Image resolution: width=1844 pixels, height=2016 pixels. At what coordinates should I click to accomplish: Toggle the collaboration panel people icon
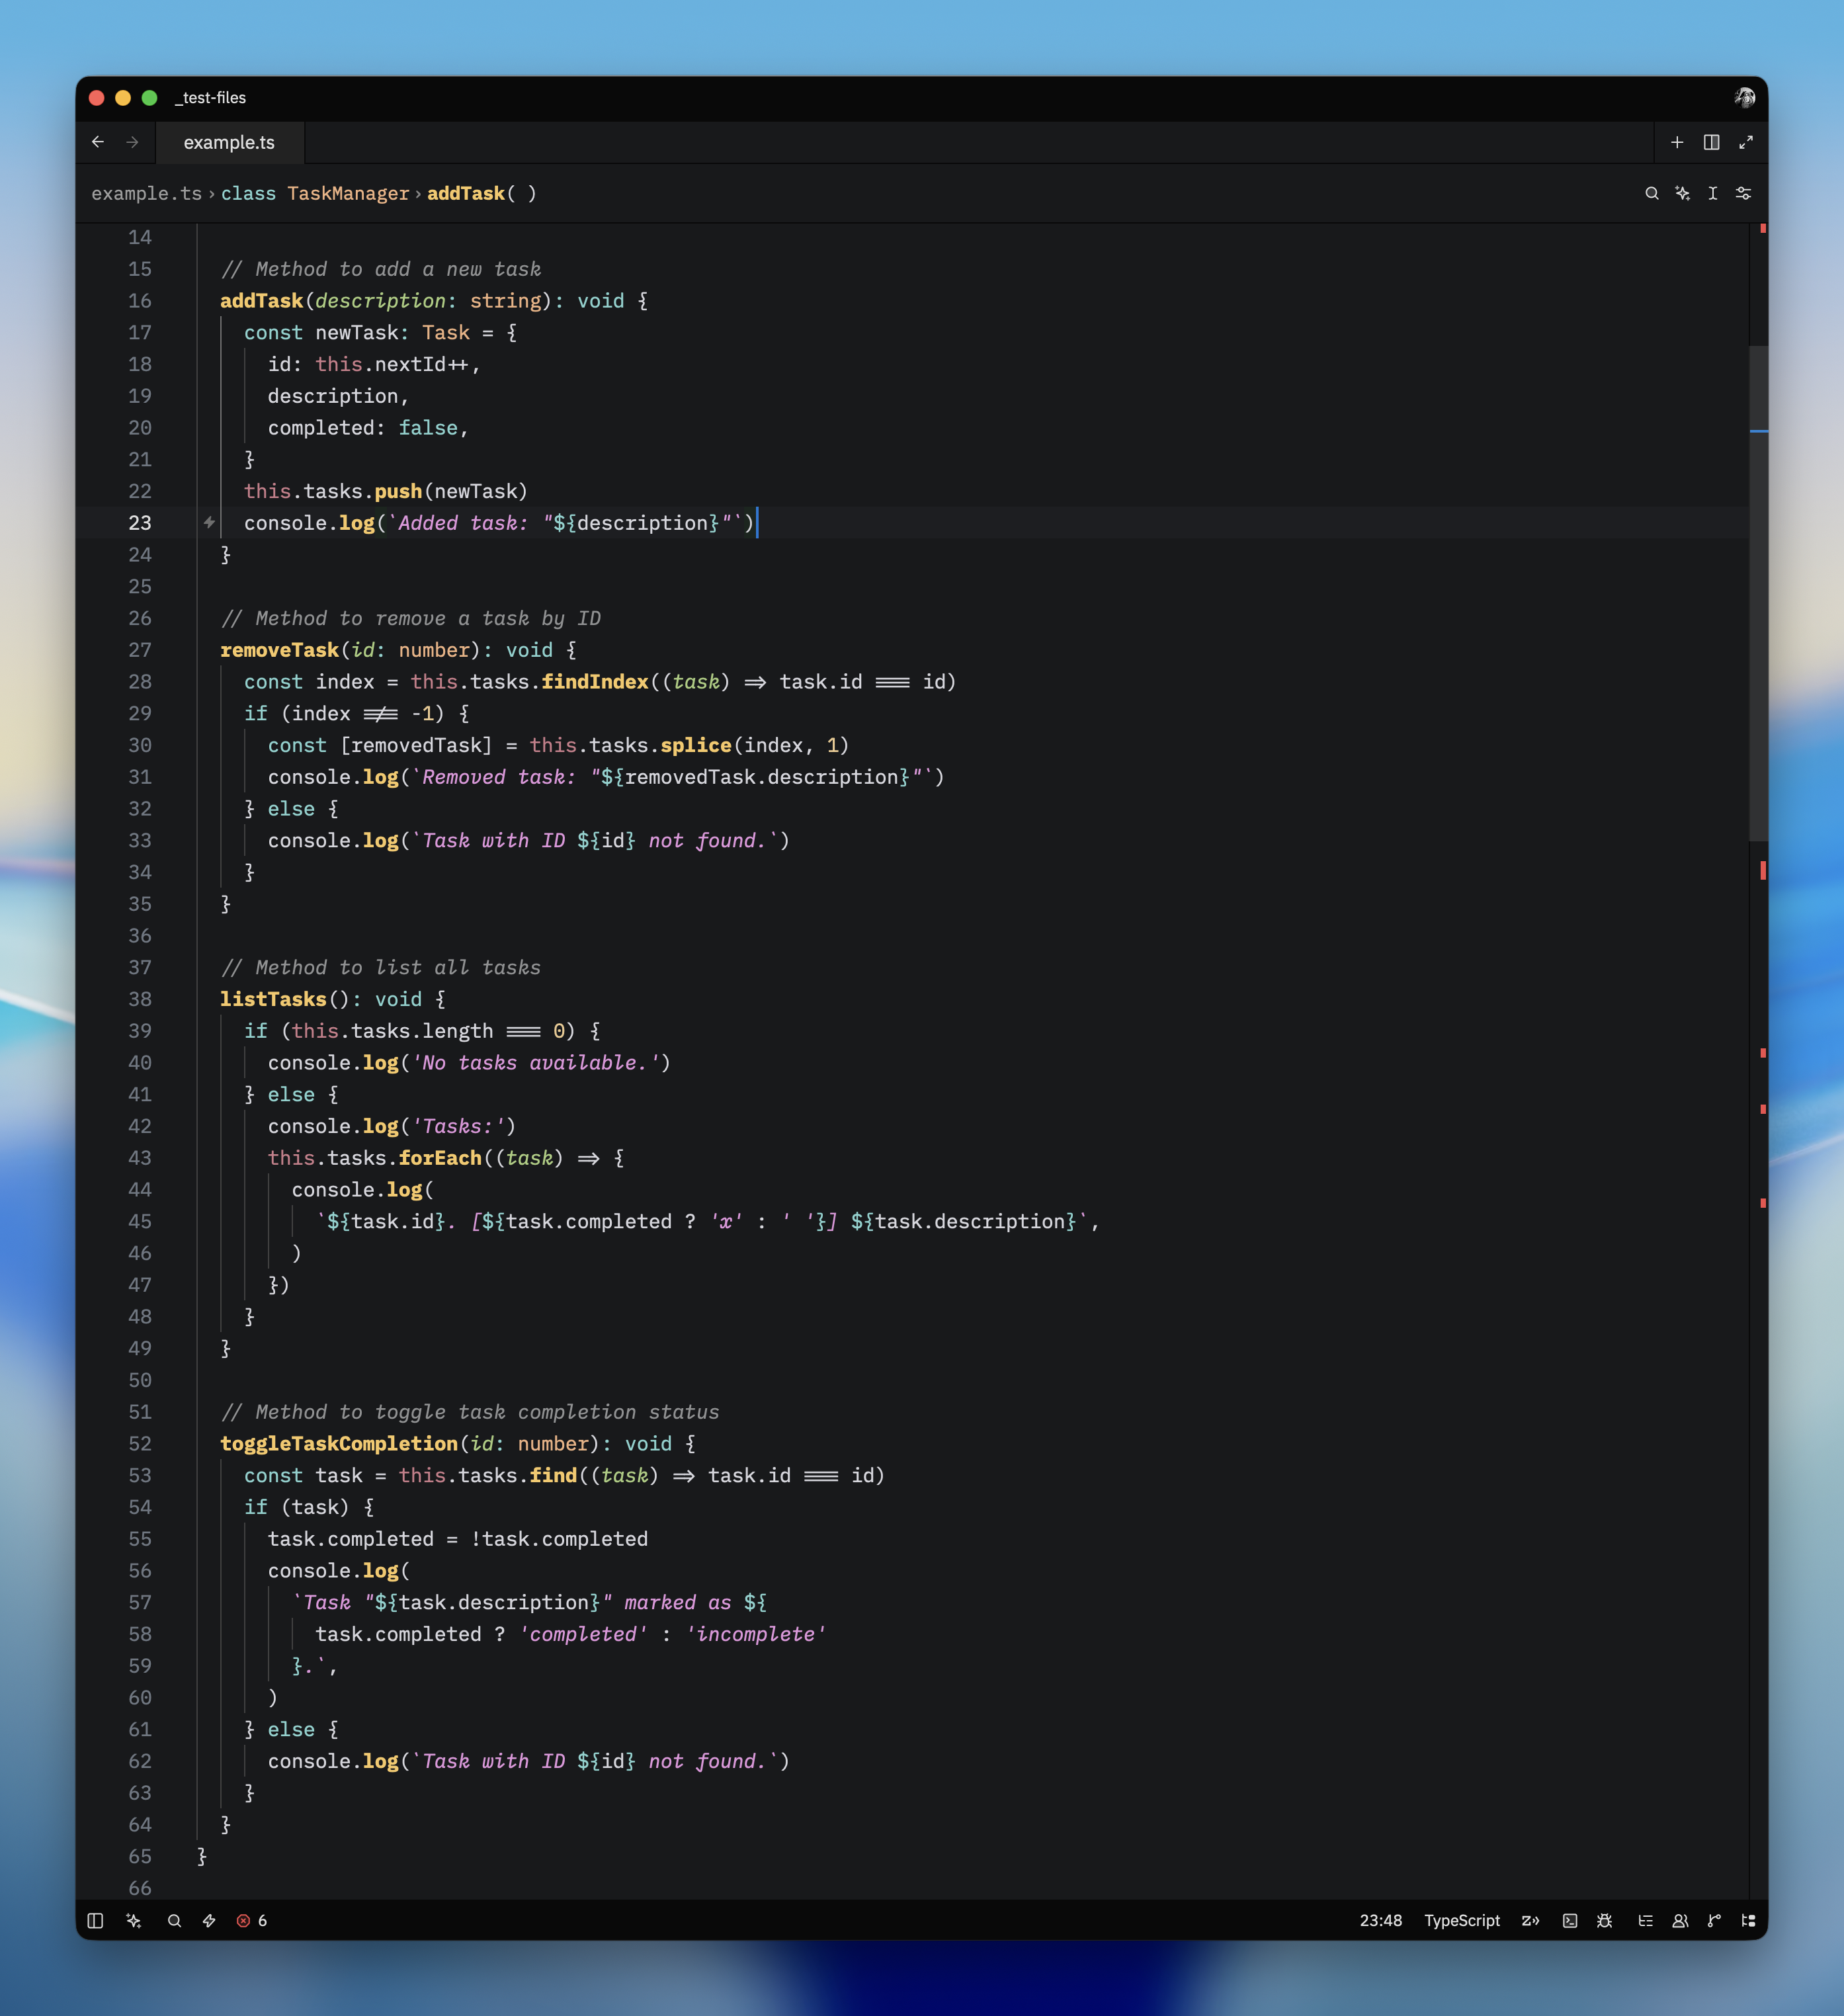pos(1680,1920)
